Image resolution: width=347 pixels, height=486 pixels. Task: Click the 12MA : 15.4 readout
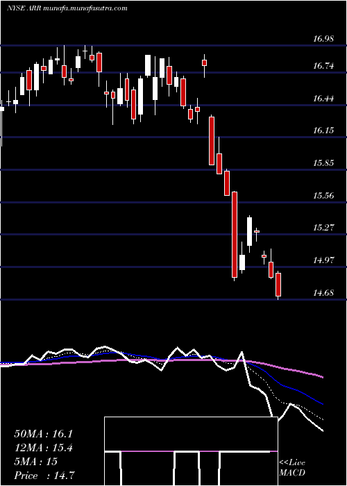(x=43, y=448)
